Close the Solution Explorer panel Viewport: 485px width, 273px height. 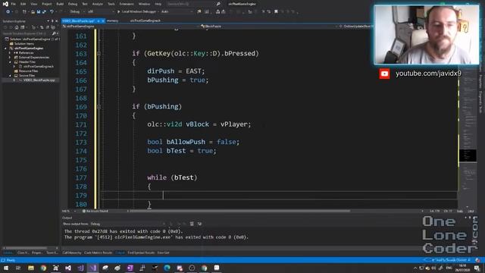(56, 21)
